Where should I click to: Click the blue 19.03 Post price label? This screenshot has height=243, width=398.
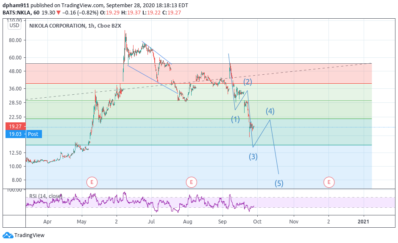[24, 134]
